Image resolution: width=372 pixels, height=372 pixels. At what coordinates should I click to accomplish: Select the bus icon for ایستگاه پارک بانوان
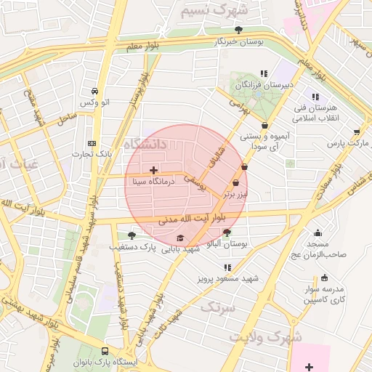tap(105, 351)
